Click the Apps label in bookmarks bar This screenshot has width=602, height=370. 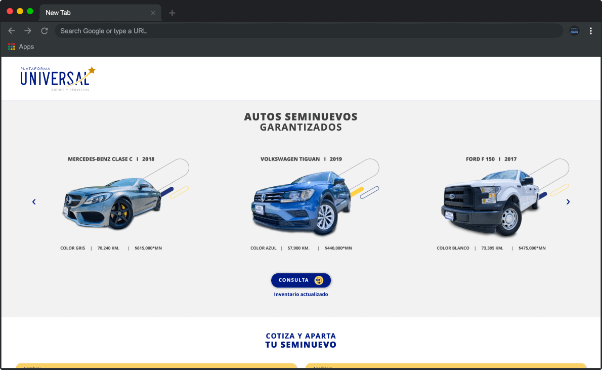click(x=26, y=47)
